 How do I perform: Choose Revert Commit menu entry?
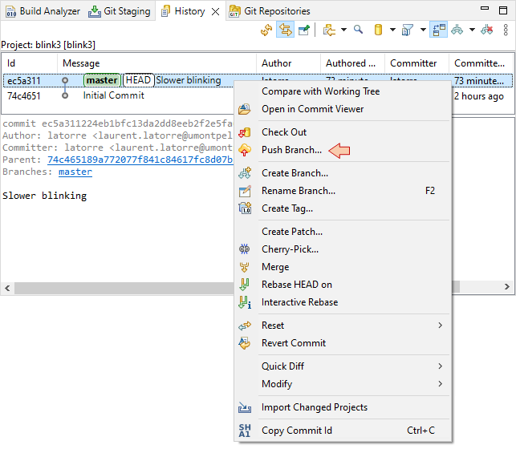point(293,343)
